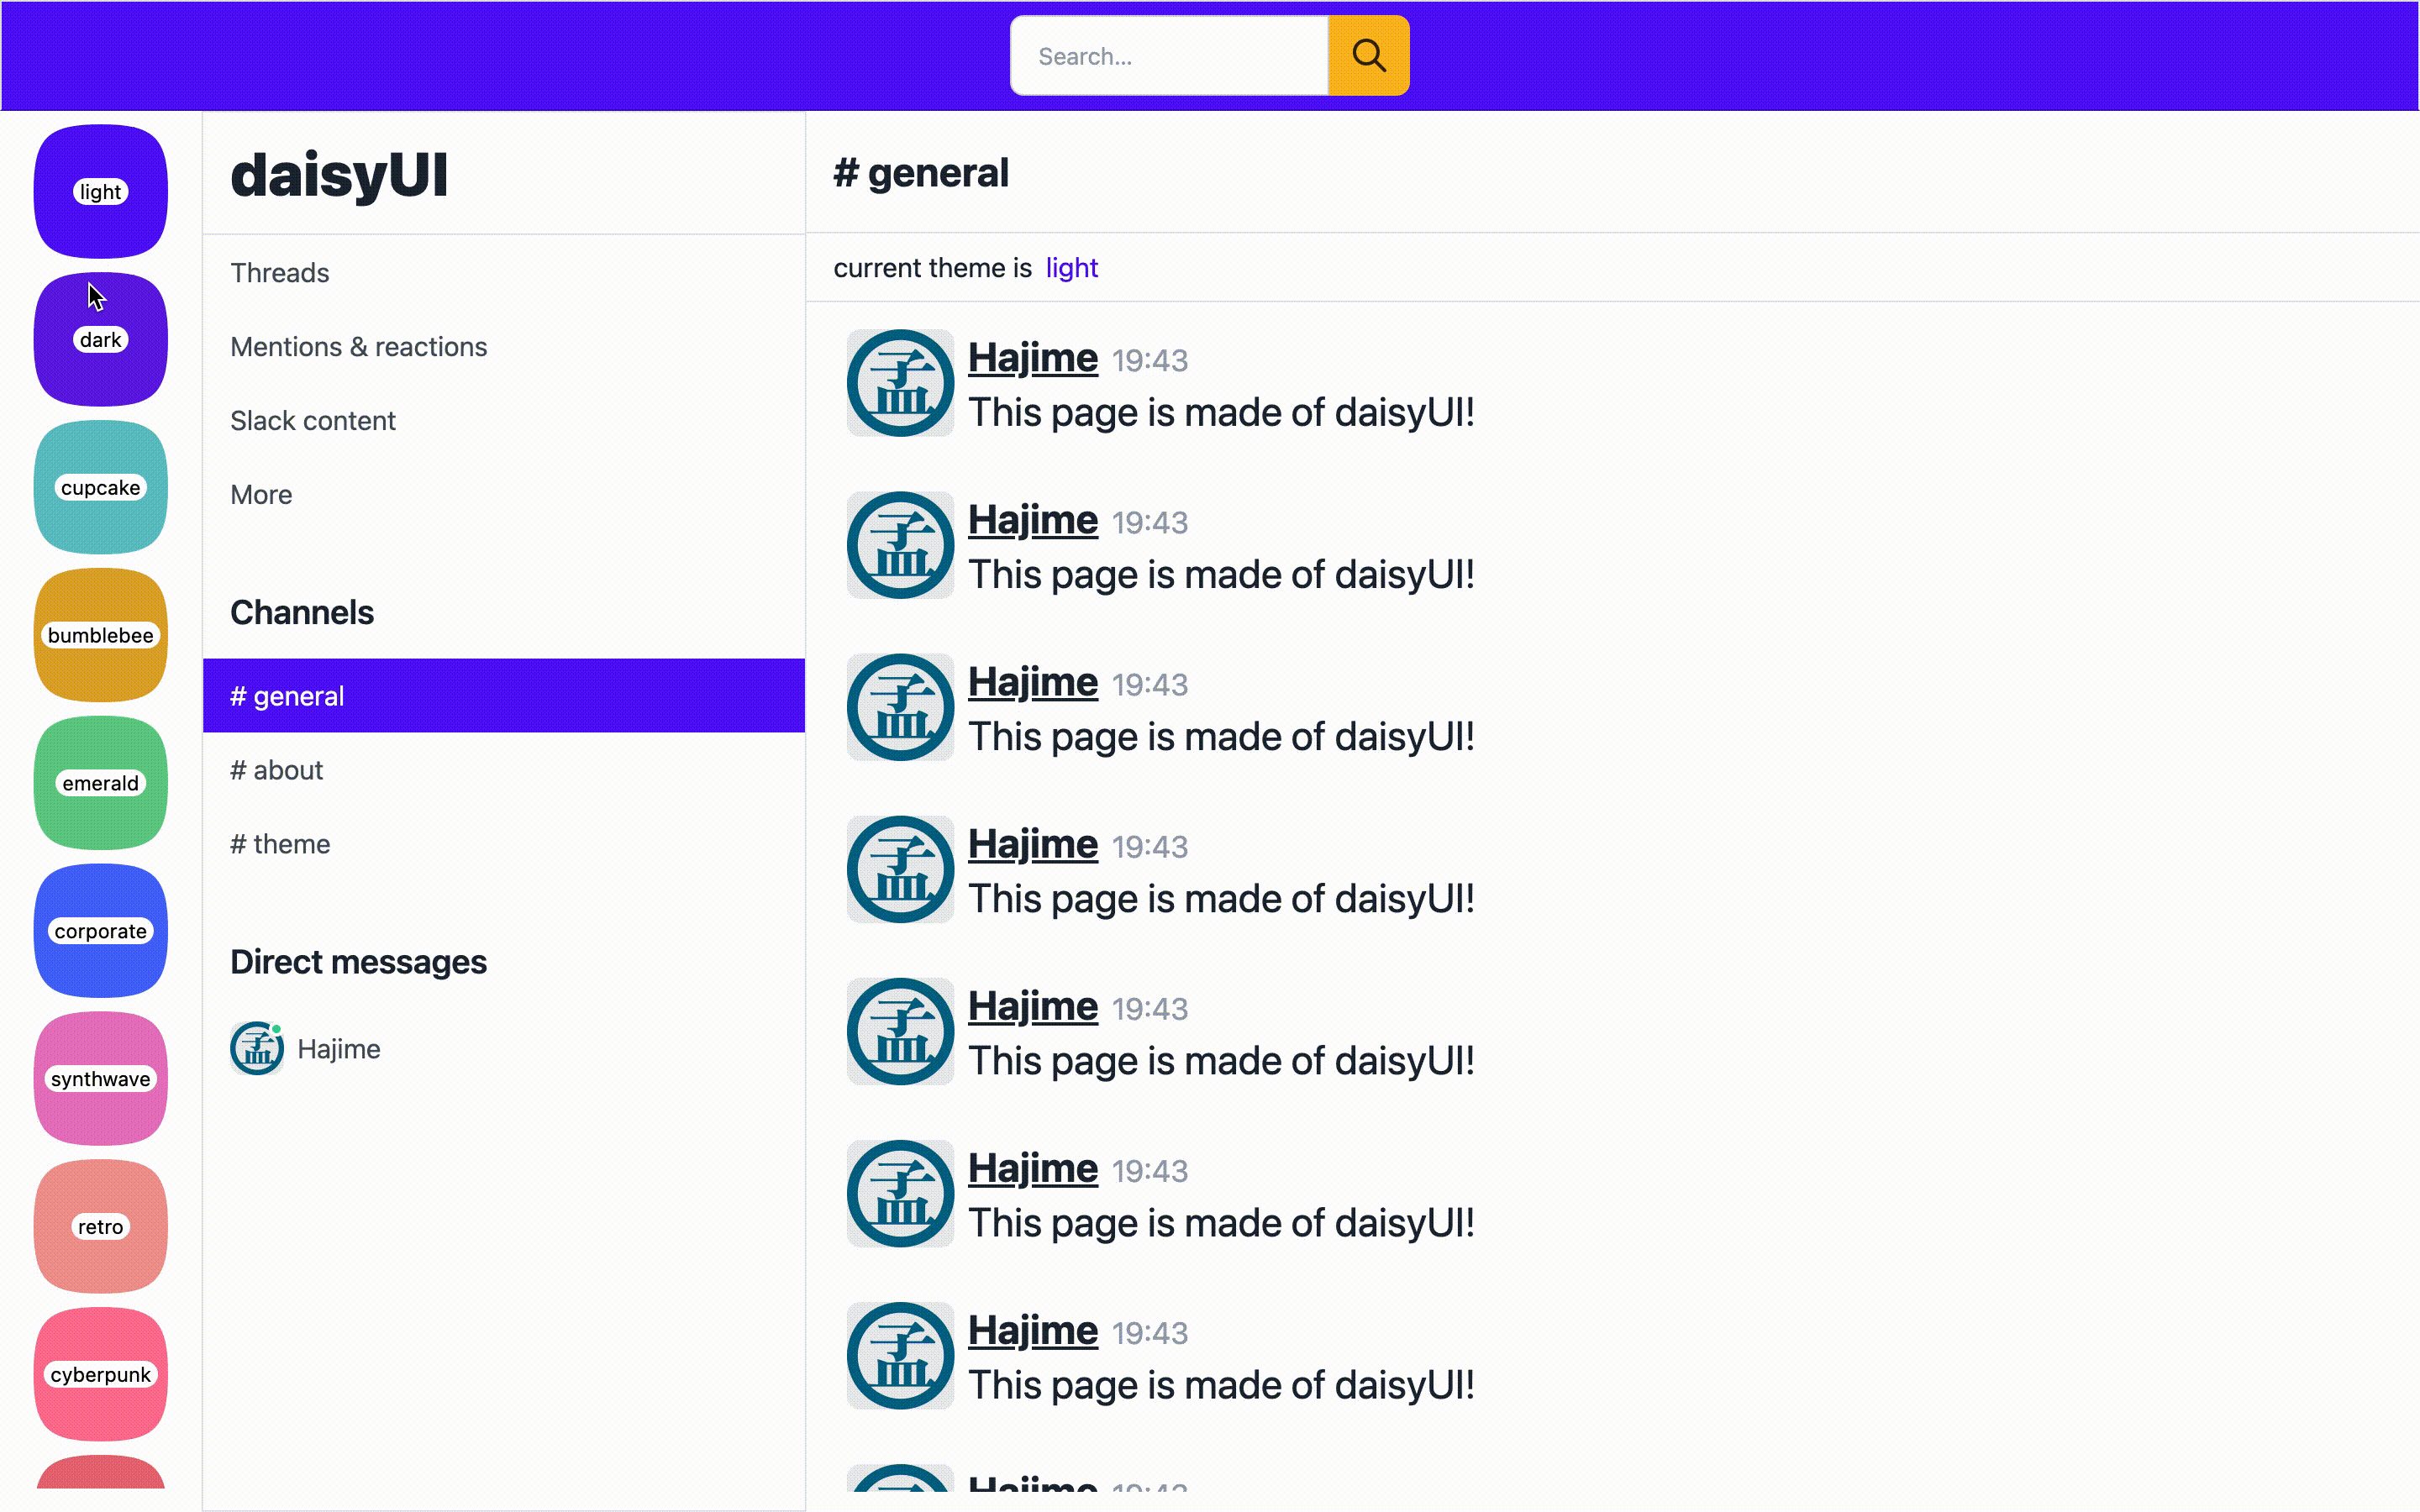Select the light theme swatch

point(101,191)
